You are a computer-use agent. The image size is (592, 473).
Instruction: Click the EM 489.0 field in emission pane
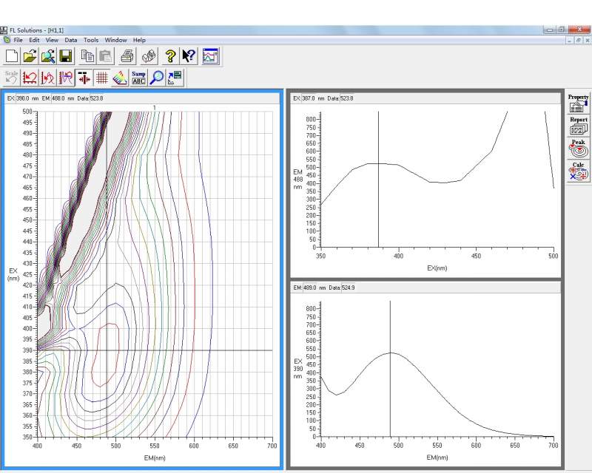309,287
